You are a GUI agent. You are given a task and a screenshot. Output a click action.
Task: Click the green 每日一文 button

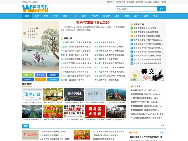[x=28, y=75]
